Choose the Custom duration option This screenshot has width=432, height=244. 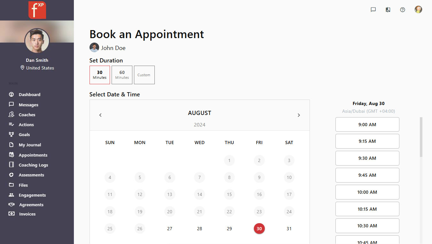(144, 75)
